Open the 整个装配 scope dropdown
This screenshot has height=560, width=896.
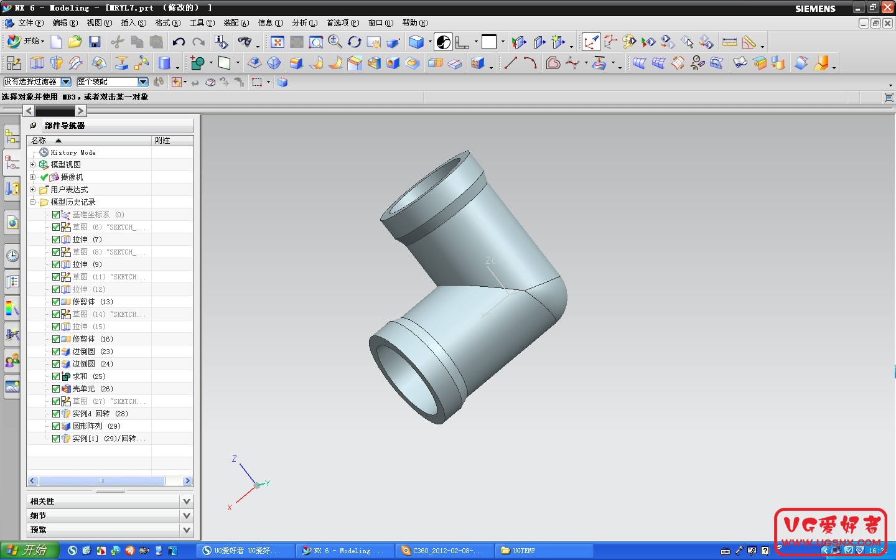(x=143, y=82)
